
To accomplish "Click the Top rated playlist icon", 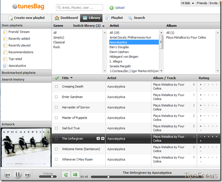I will point(5,59).
